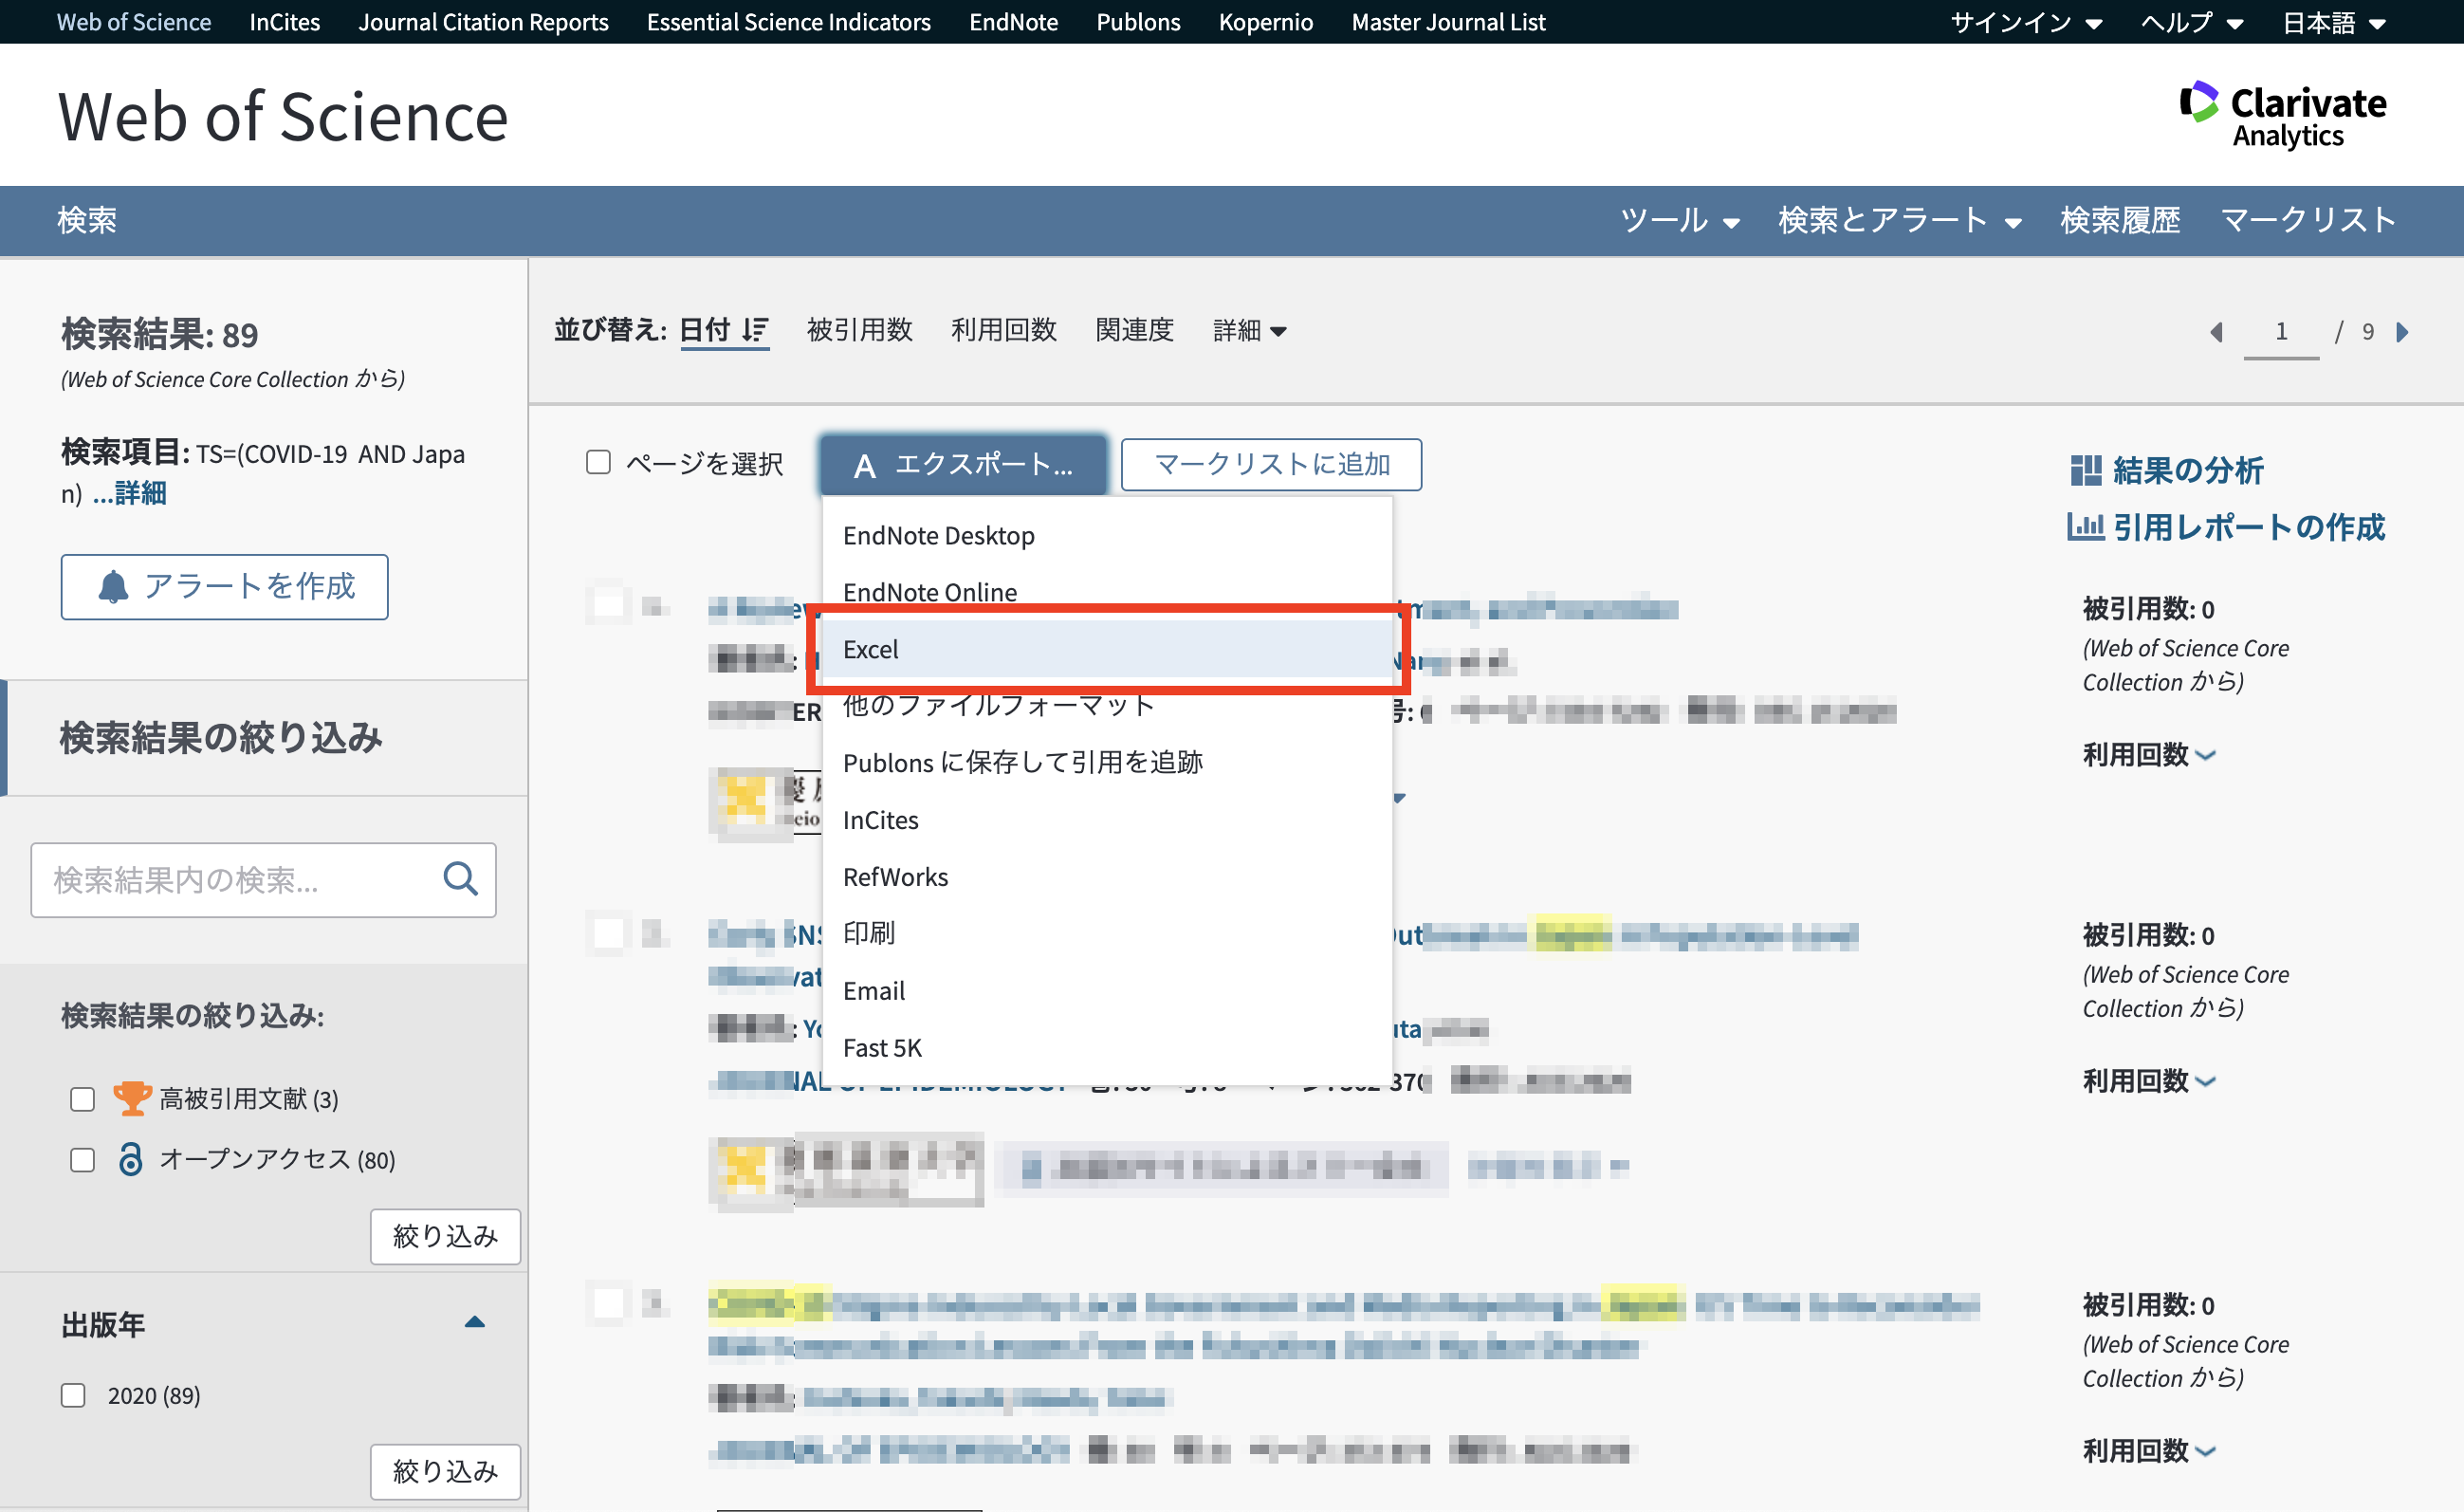Select 他のファイルフォーマット export option

coord(1107,705)
